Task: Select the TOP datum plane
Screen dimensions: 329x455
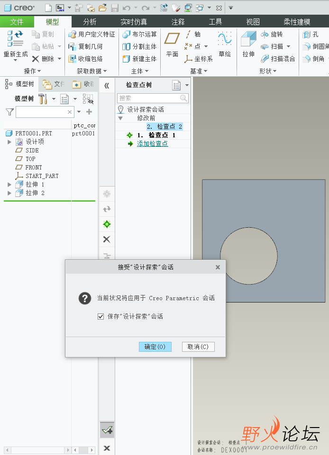Action: 30,159
